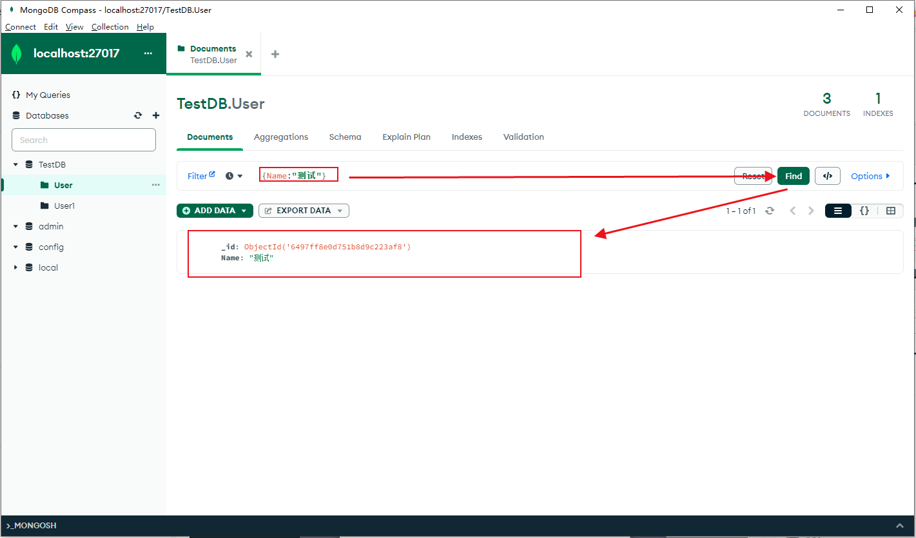916x538 pixels.
Task: Expand the admin database tree
Action: (x=15, y=227)
